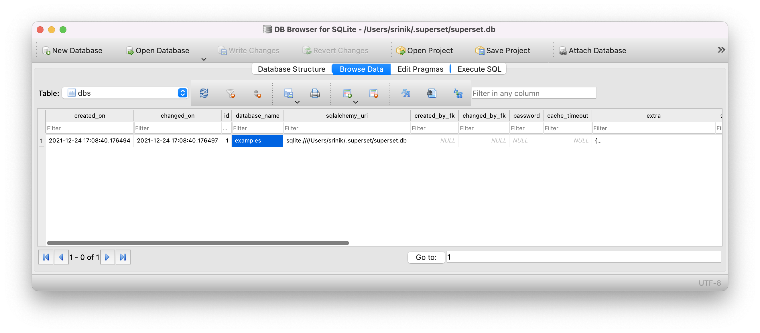
Task: Click the New Database toolbar icon
Action: pyautogui.click(x=46, y=51)
